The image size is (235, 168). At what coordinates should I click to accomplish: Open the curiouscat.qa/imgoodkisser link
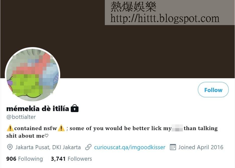click(x=130, y=147)
